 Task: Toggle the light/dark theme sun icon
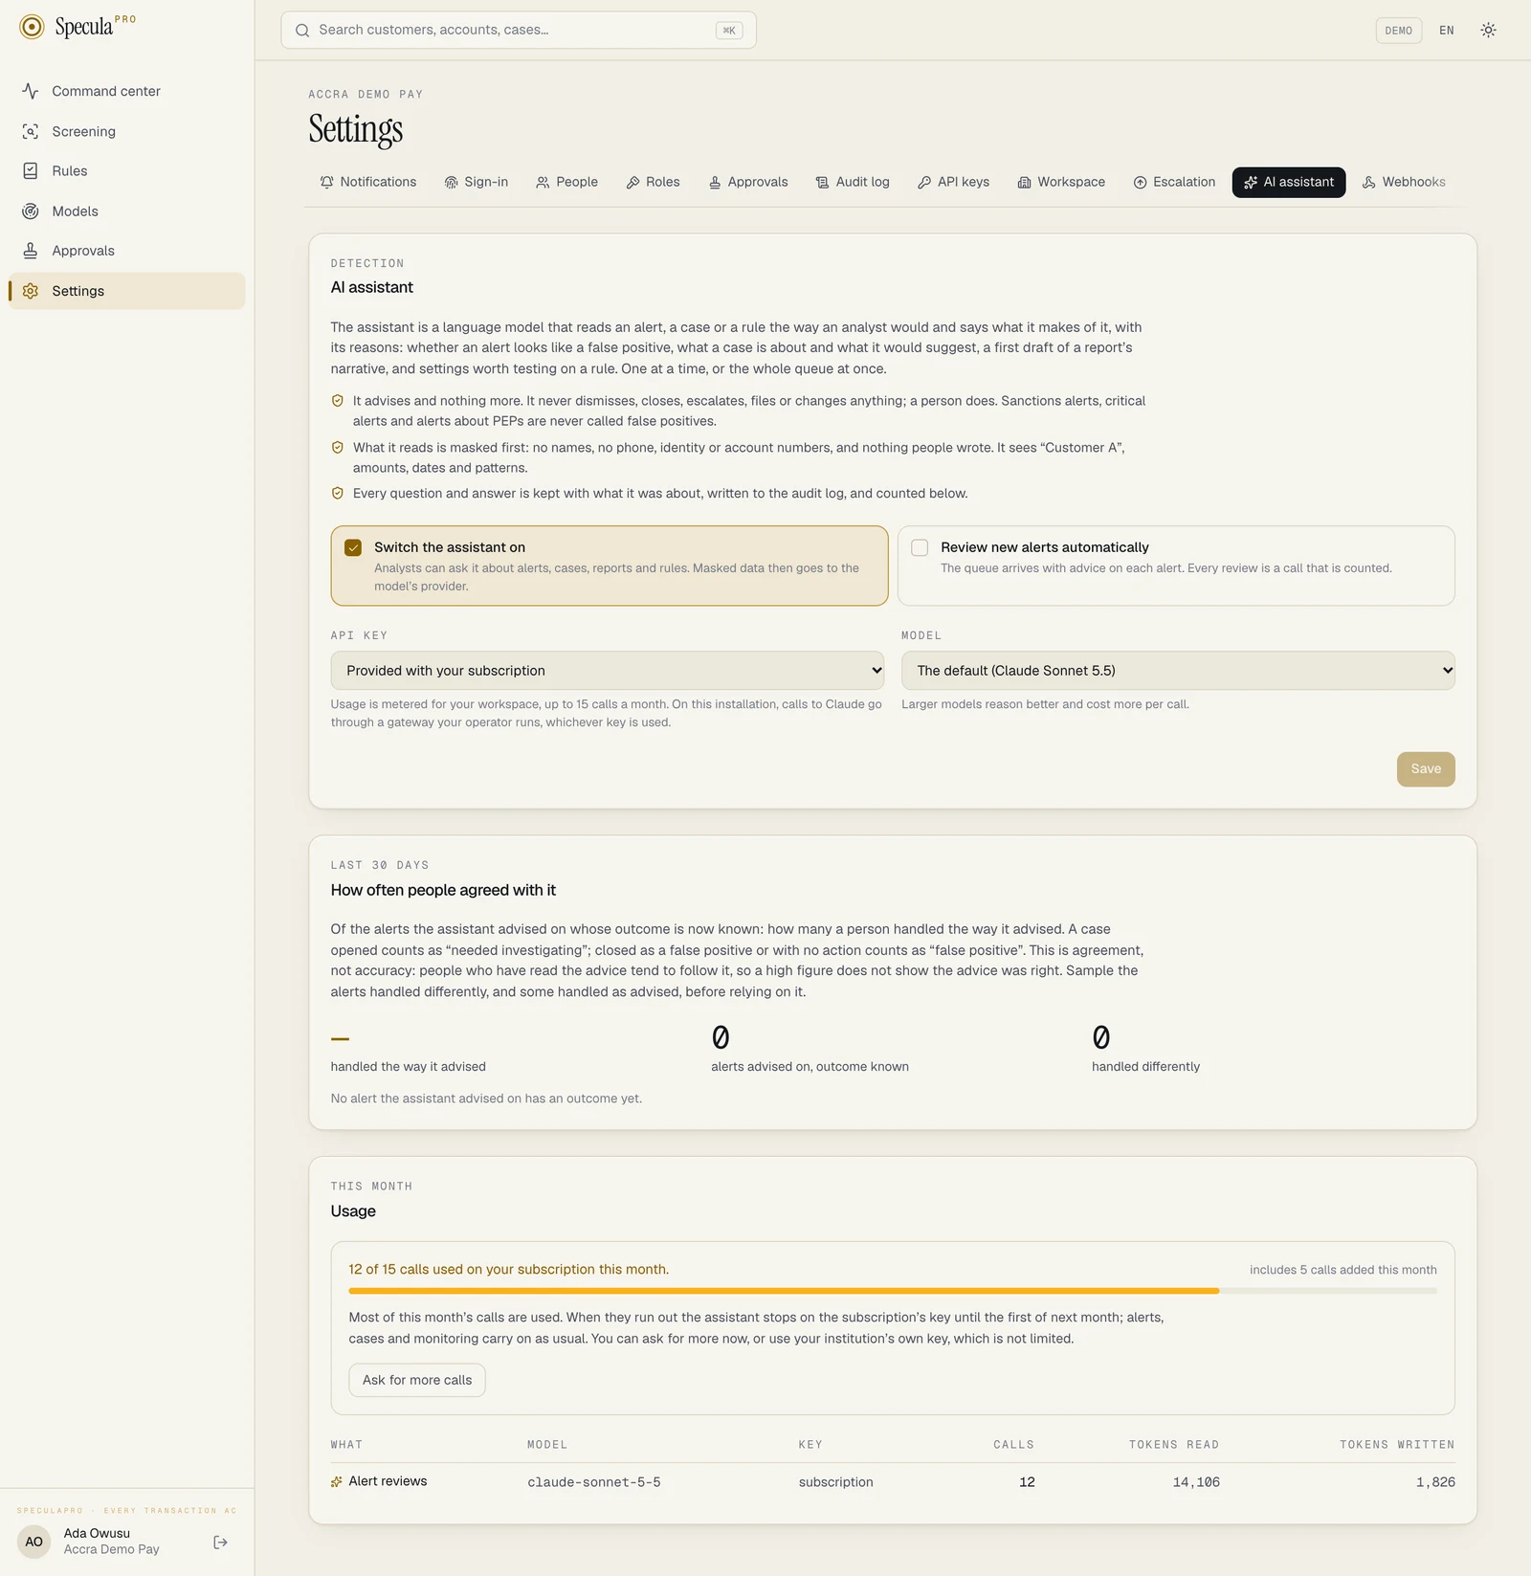[1488, 30]
